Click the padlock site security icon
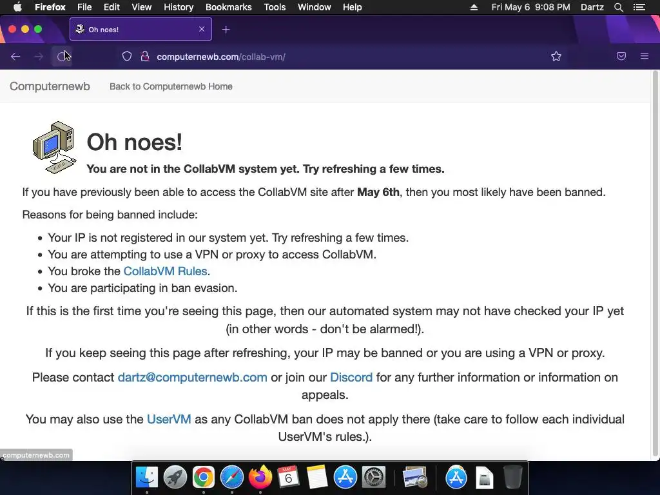This screenshot has height=495, width=660. click(x=145, y=57)
